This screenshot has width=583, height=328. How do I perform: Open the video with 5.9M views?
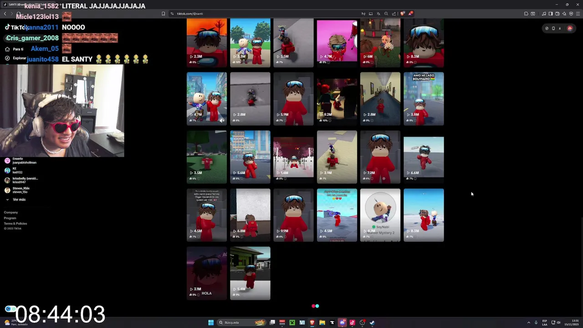click(x=293, y=98)
